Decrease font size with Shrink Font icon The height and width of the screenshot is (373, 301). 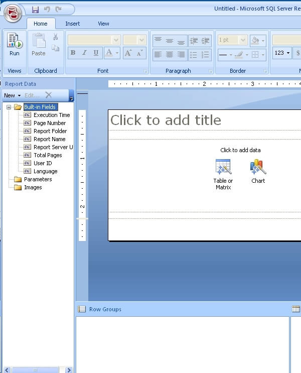tap(139, 53)
